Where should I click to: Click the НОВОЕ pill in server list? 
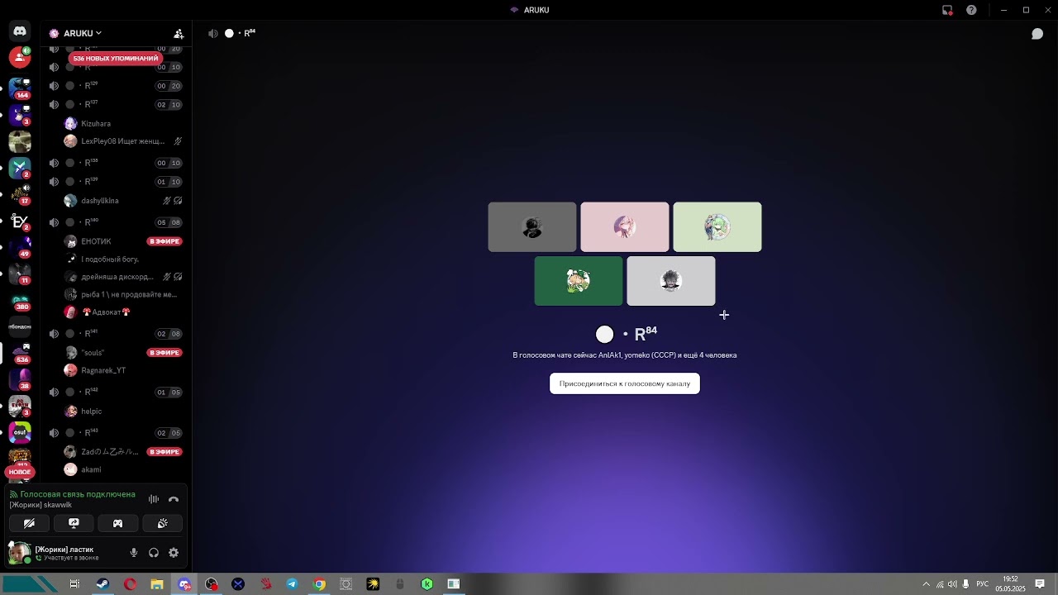point(20,472)
